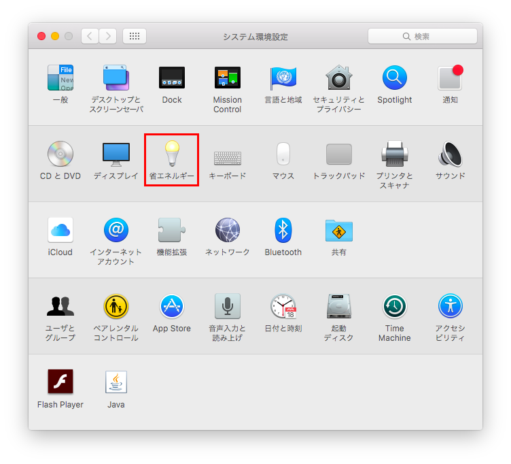Focus the 検索 search field
511x464 pixels.
click(x=423, y=36)
